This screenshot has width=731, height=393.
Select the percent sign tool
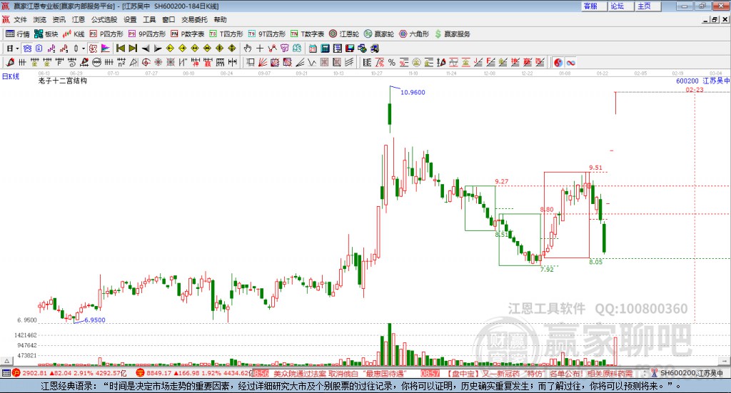pos(392,62)
